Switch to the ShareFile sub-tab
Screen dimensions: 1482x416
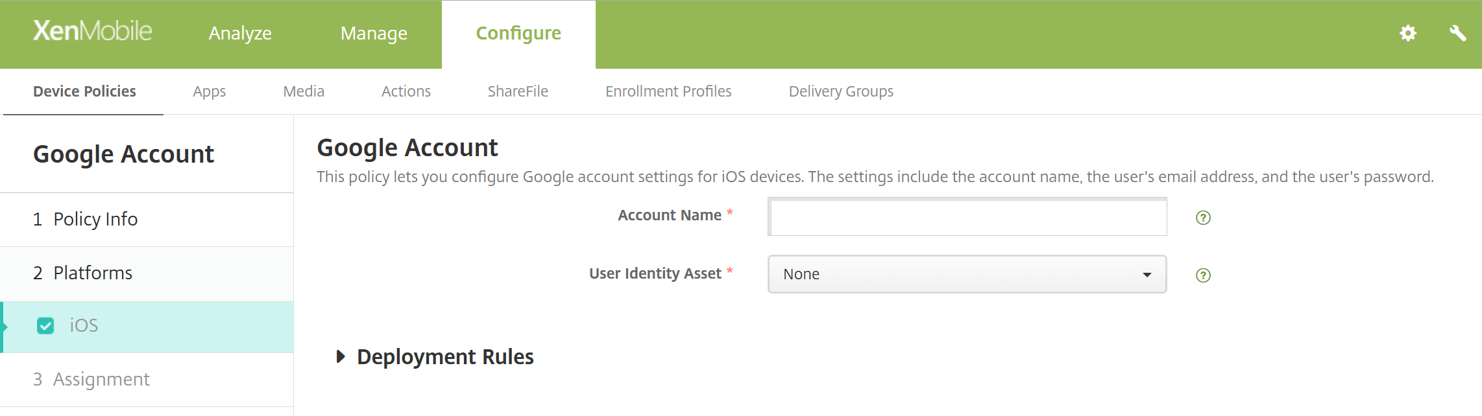click(518, 91)
